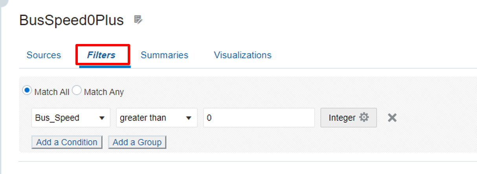477x174 pixels.
Task: Switch to the Sources tab
Action: 44,55
